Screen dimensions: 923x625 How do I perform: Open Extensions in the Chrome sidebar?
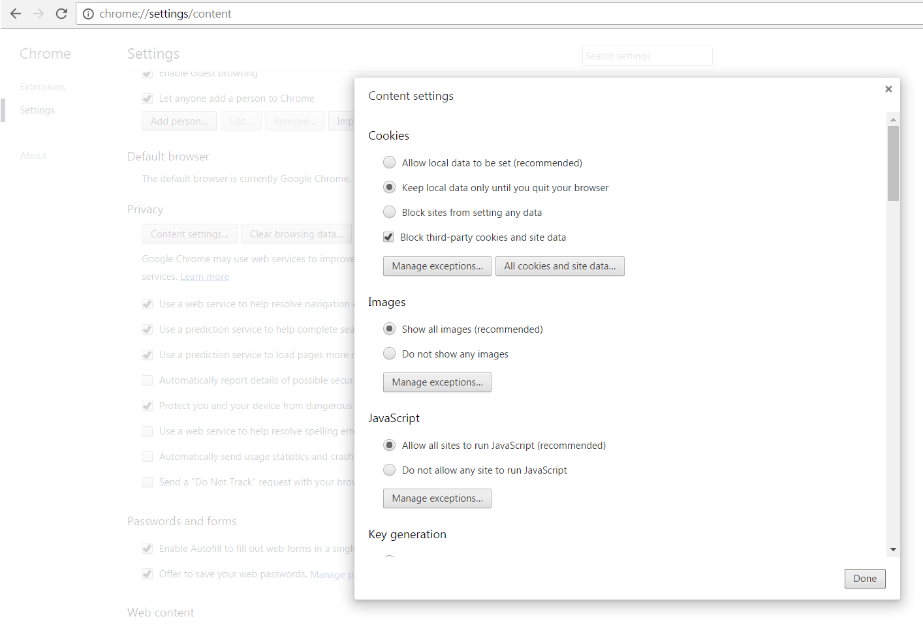point(42,87)
